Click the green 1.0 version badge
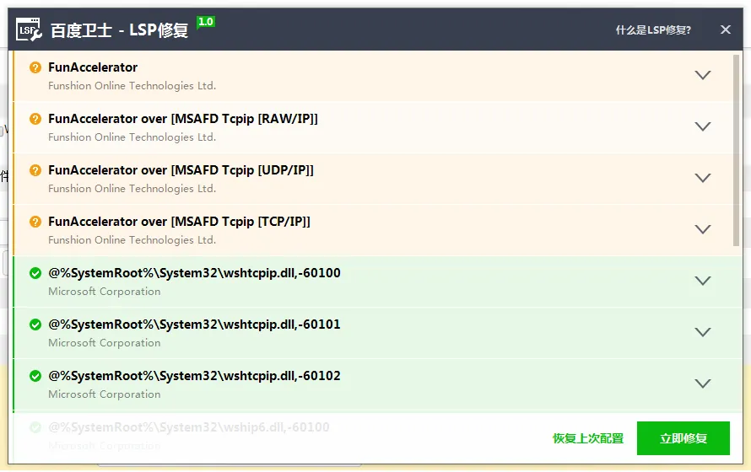 click(x=206, y=22)
